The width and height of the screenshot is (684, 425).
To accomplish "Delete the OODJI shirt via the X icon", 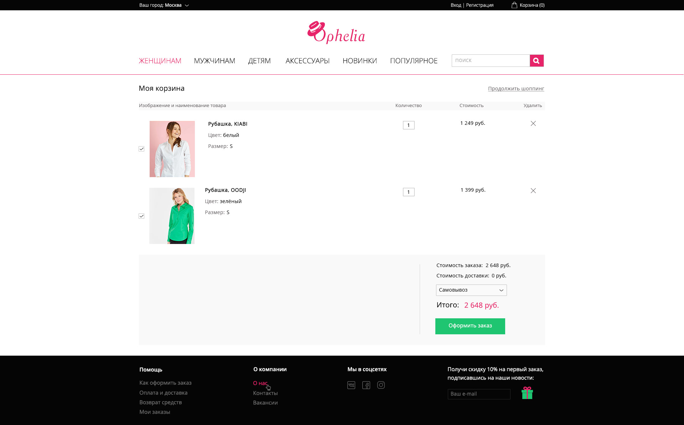I will [x=533, y=191].
